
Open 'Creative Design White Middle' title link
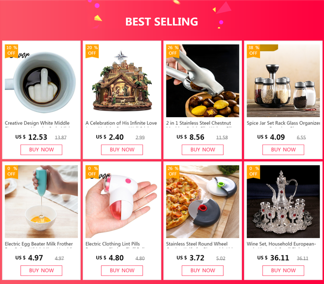(37, 123)
